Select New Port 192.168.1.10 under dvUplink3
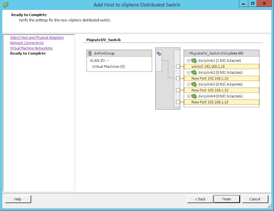The width and height of the screenshot is (274, 211). point(221,90)
